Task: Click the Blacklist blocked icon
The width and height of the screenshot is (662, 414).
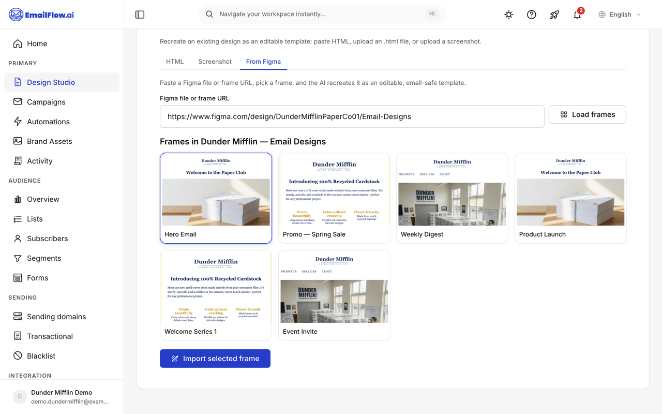Action: click(18, 356)
